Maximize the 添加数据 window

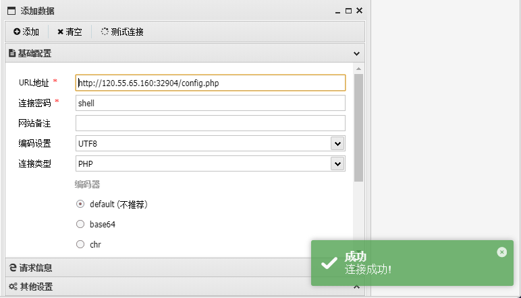click(349, 11)
